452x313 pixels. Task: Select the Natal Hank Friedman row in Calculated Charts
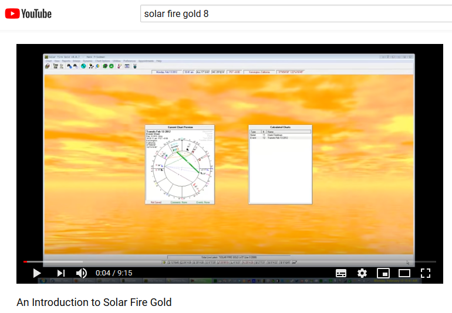tap(280, 135)
